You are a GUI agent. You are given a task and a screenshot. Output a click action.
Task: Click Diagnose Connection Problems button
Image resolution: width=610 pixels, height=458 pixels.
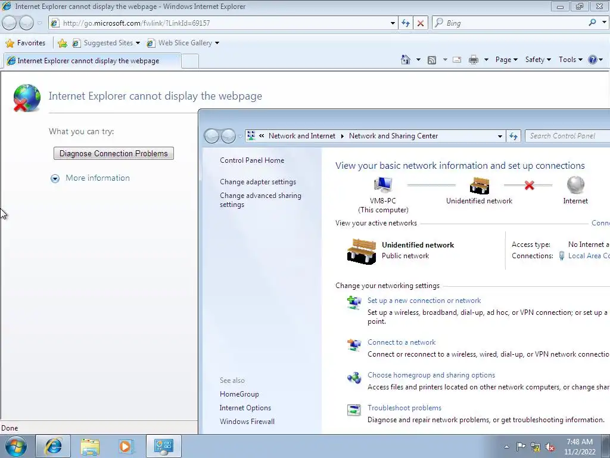point(114,153)
